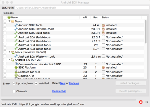Click the API column header
The image size is (150, 107).
tap(85, 17)
